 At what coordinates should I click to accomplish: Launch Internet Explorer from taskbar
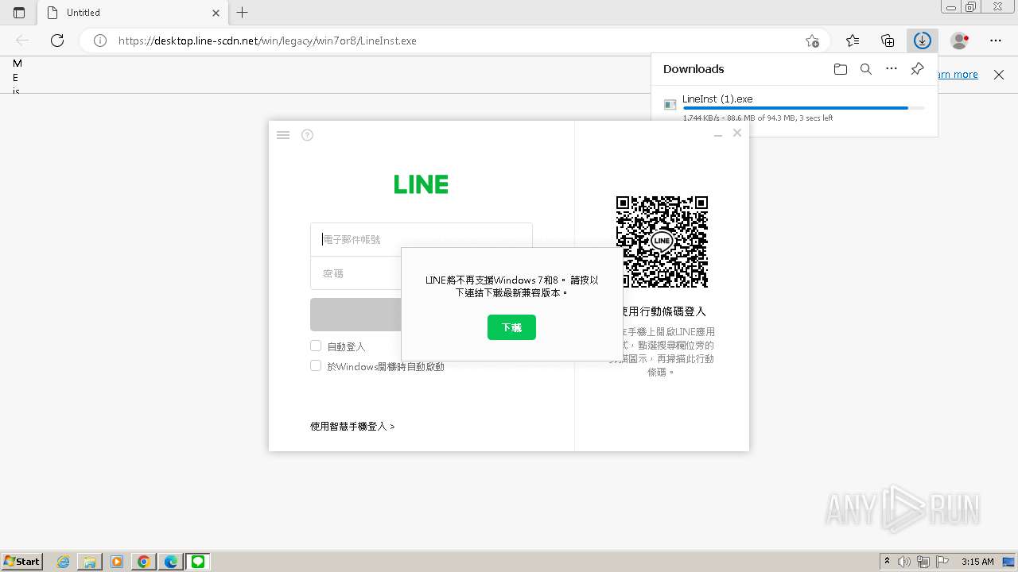(64, 562)
